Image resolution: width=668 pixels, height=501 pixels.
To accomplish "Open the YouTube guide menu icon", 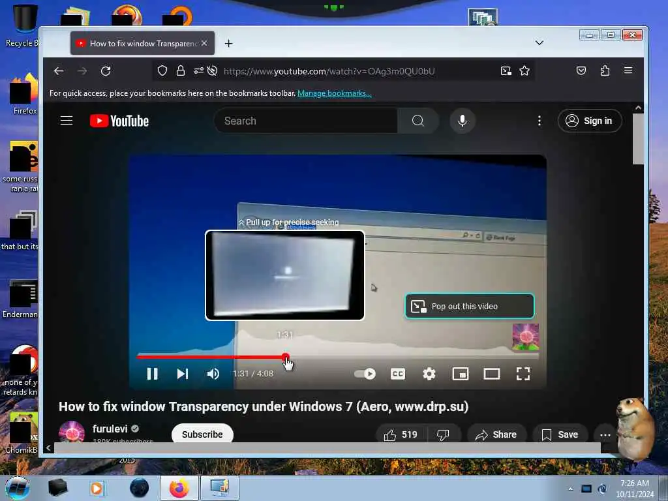I will pyautogui.click(x=67, y=121).
